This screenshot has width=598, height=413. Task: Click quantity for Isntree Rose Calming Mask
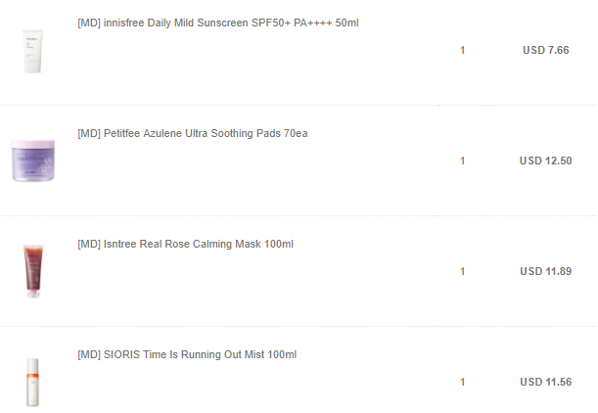(462, 271)
